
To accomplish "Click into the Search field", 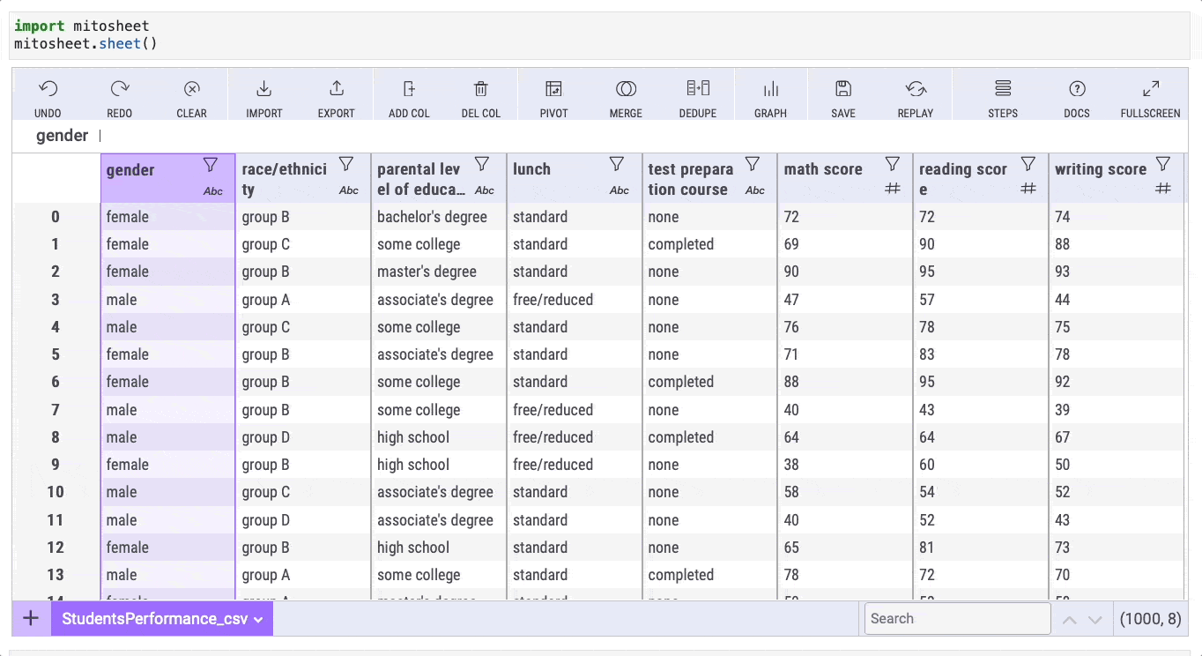I will point(957,619).
